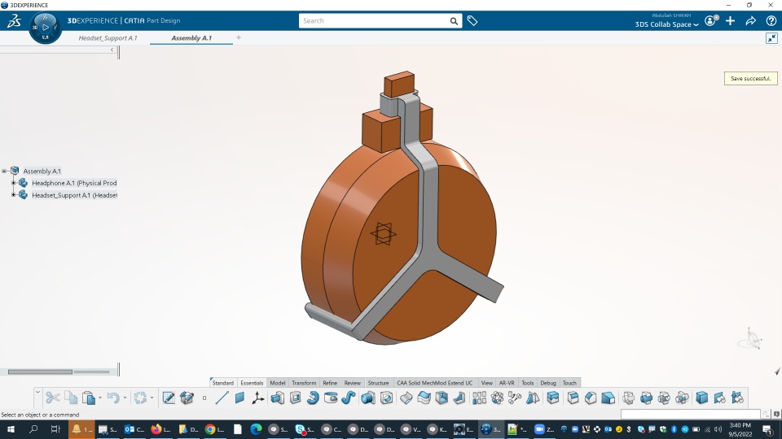Switch to the Headset_Support A.1 tab
This screenshot has height=439, width=782.
pyautogui.click(x=108, y=38)
